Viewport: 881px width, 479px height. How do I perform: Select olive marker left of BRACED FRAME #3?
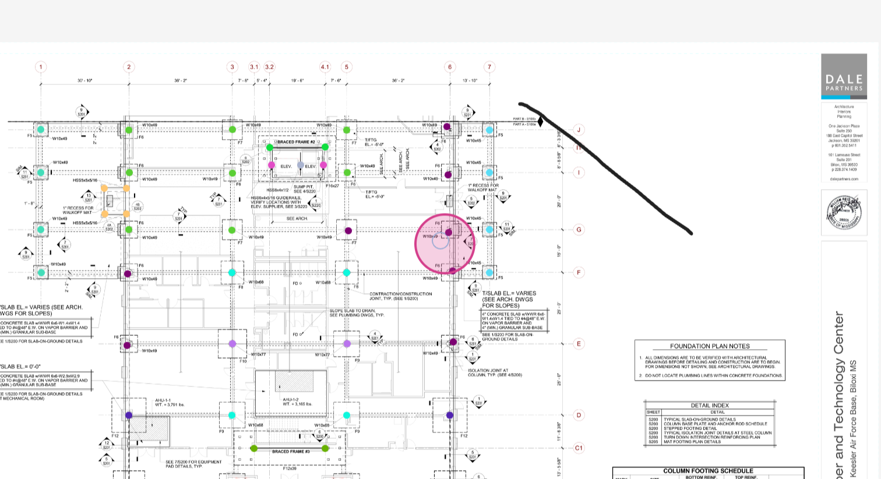coord(254,448)
